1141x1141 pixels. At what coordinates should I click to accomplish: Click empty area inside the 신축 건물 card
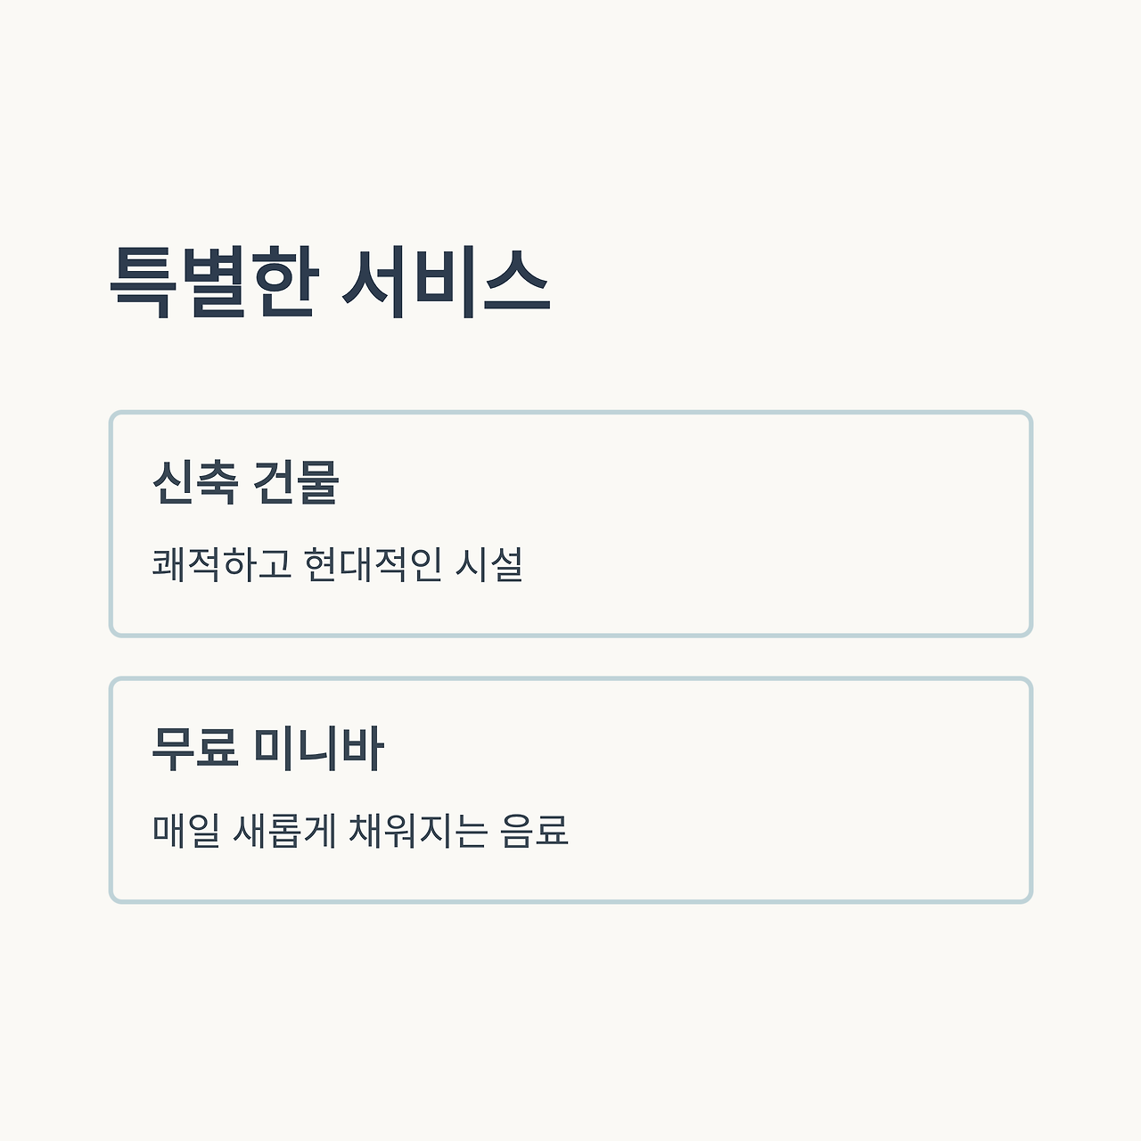[784, 524]
